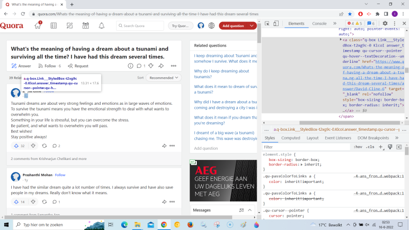This screenshot has width=409, height=230.
Task: Open the Spaces people icon in Quora
Action: (85, 26)
